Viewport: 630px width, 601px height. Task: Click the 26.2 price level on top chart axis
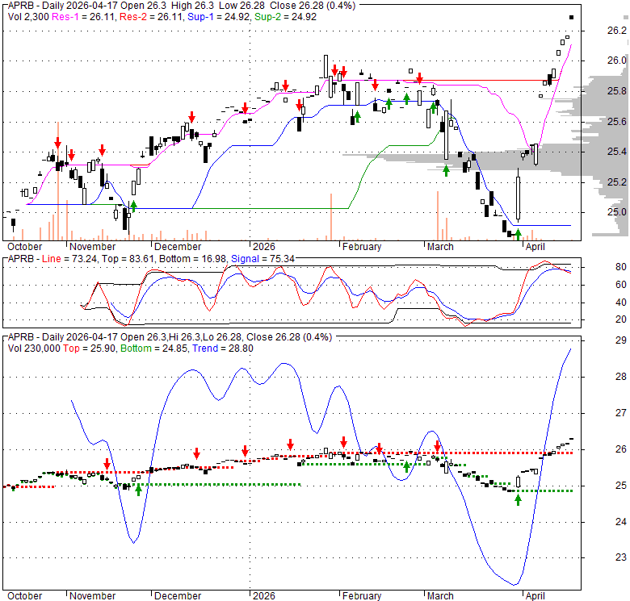coord(617,31)
